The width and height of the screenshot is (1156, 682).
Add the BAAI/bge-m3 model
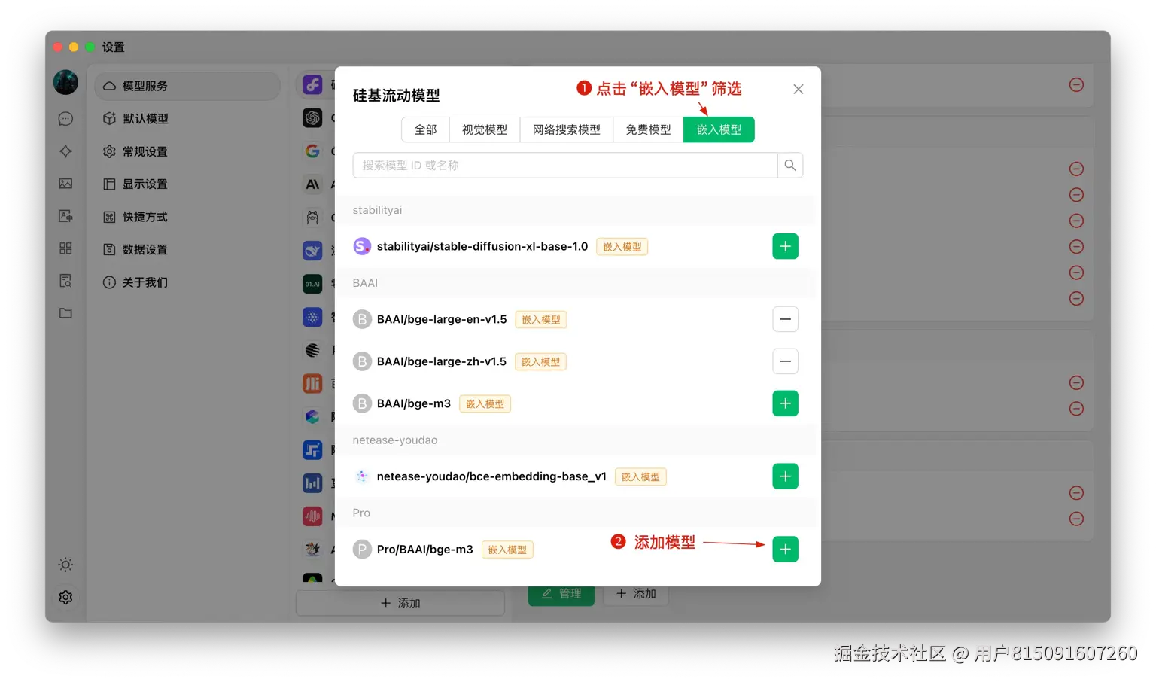click(785, 403)
